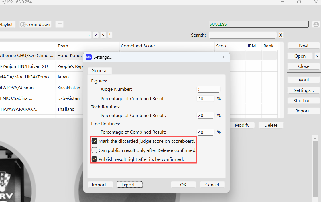
Task: Click the Export... button
Action: (130, 185)
